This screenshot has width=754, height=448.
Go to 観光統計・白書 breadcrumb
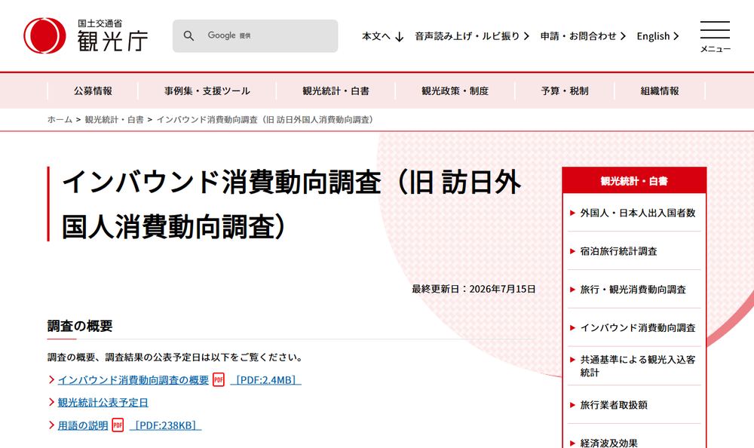pos(115,120)
